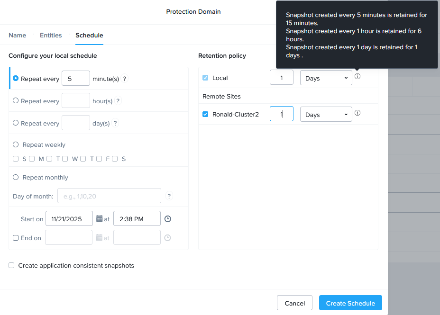Click the Local retention info icon

click(357, 77)
